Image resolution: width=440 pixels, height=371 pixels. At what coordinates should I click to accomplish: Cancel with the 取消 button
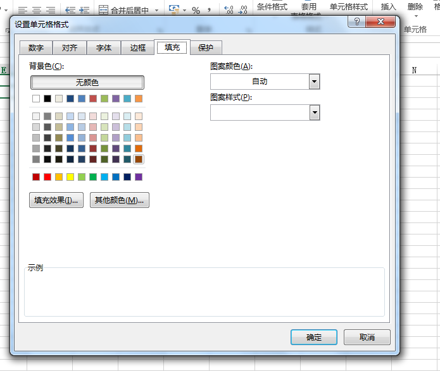(x=367, y=337)
